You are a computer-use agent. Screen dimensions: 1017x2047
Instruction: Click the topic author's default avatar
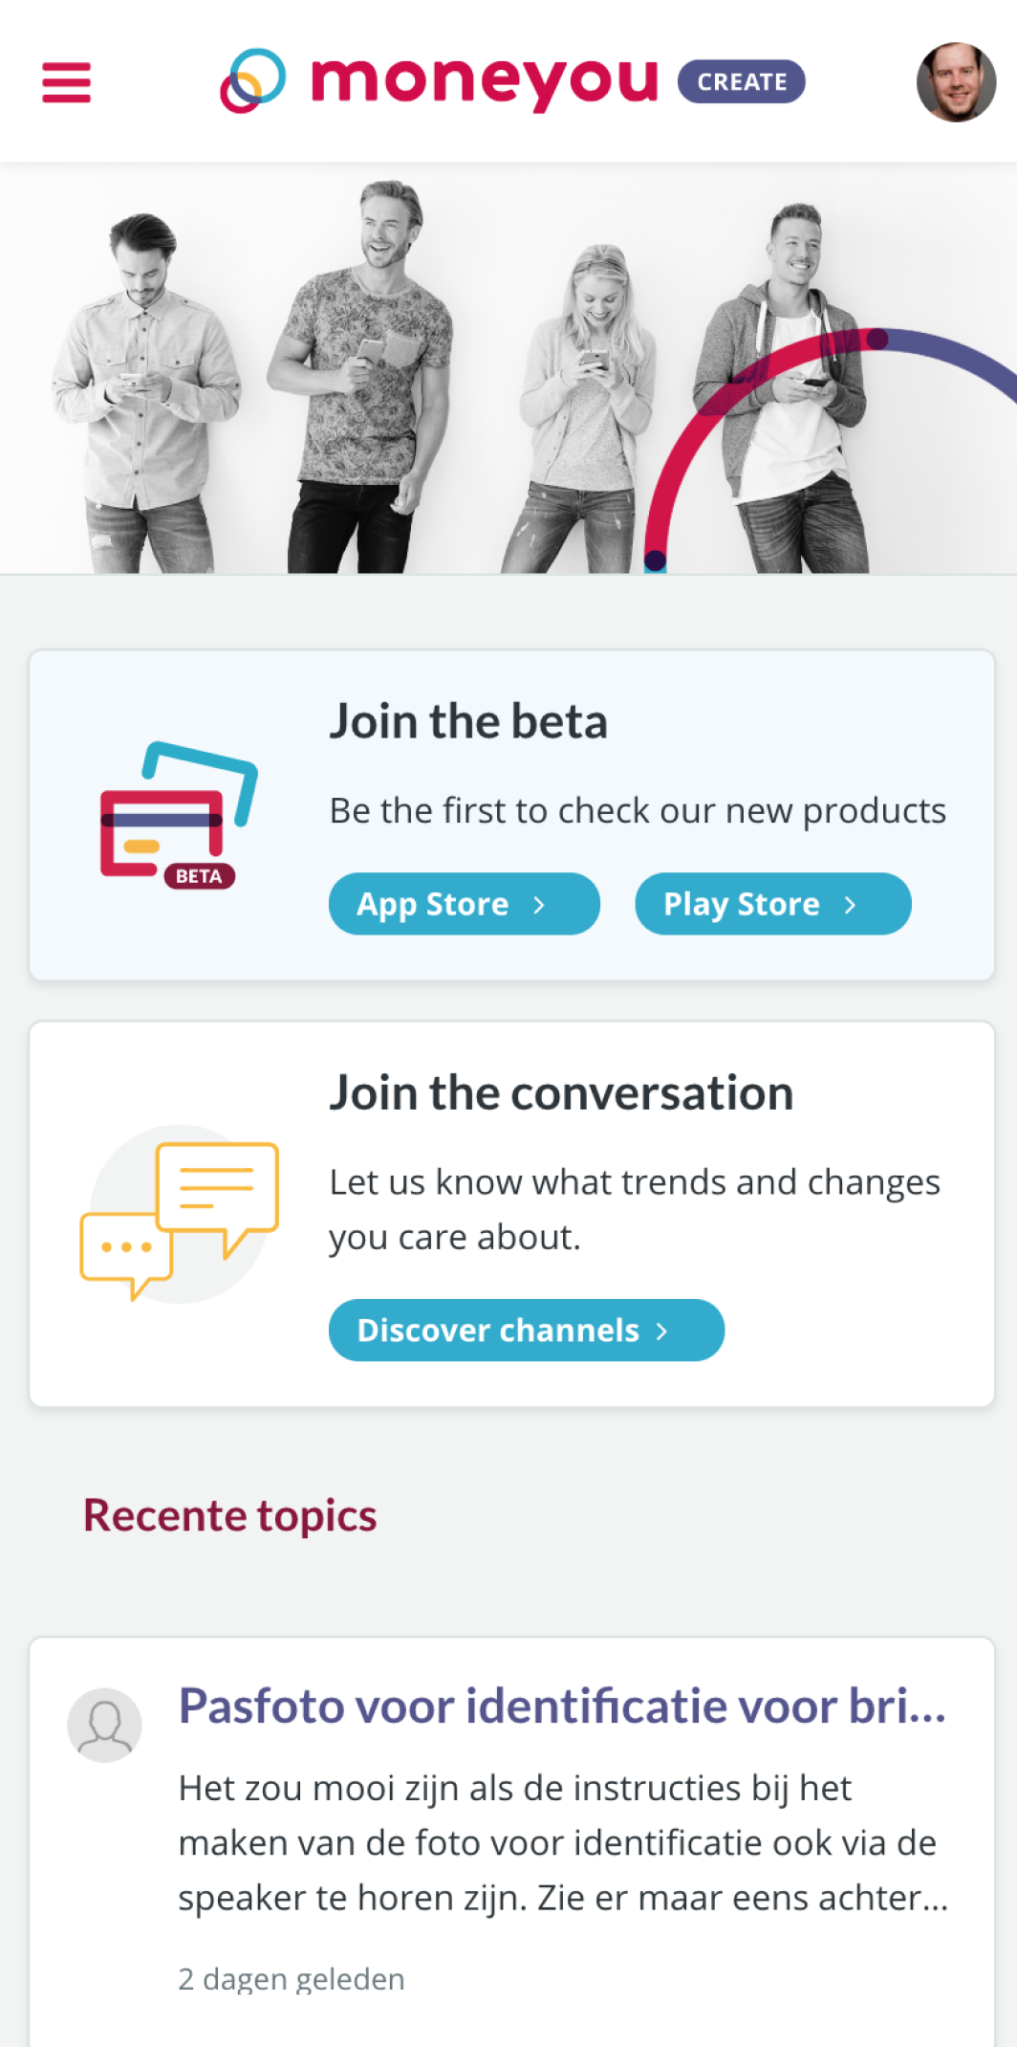pos(104,1725)
